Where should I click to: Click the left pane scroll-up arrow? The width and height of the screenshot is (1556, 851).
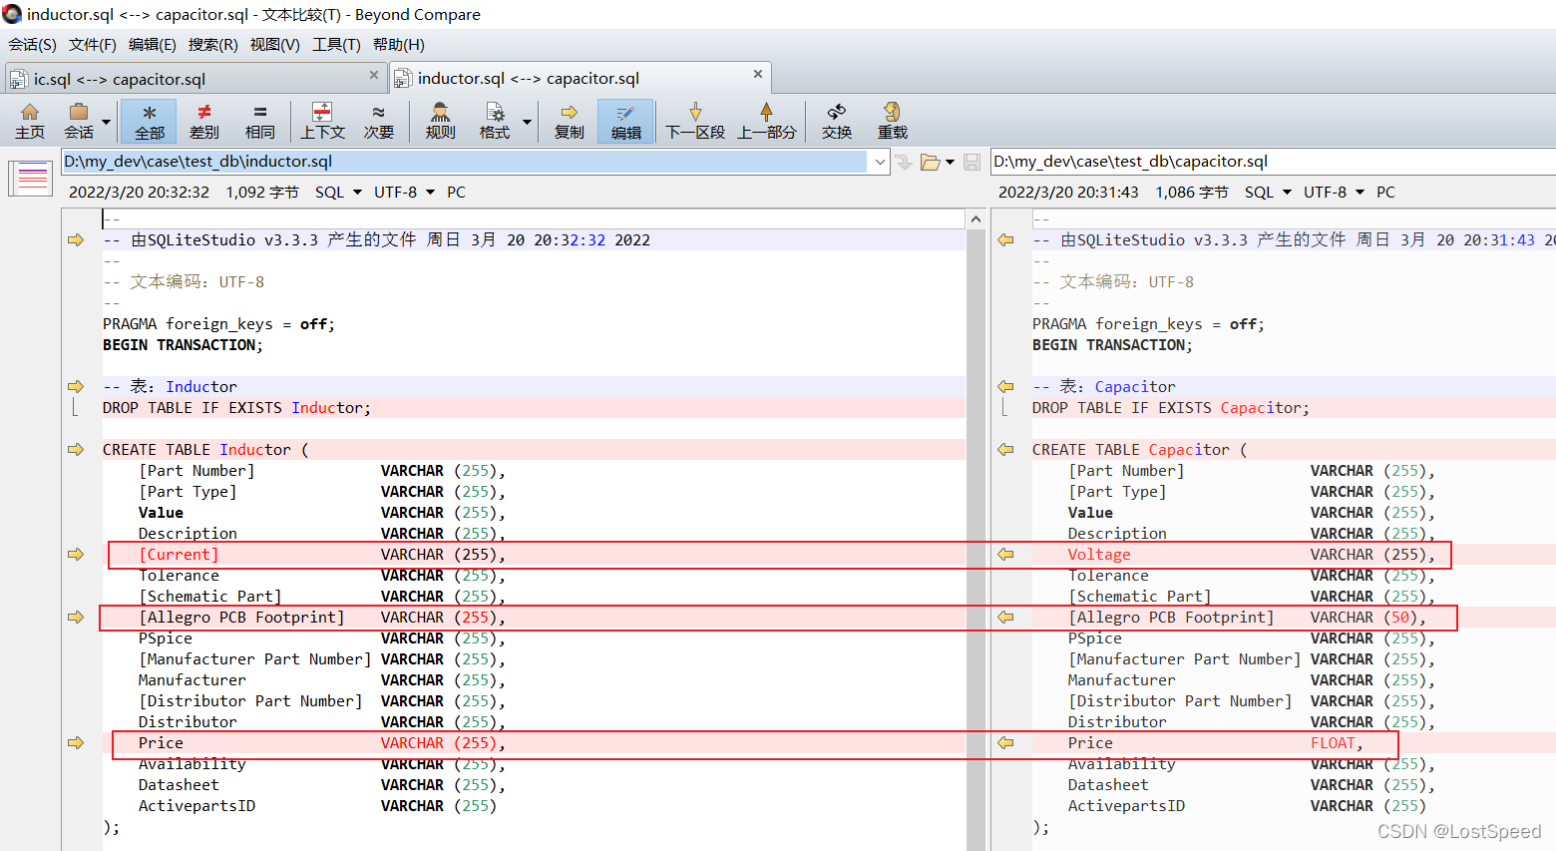point(975,218)
